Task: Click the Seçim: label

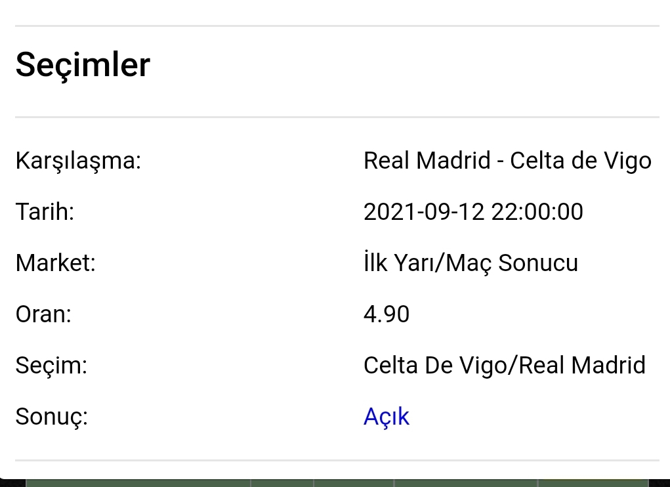Action: coord(51,366)
